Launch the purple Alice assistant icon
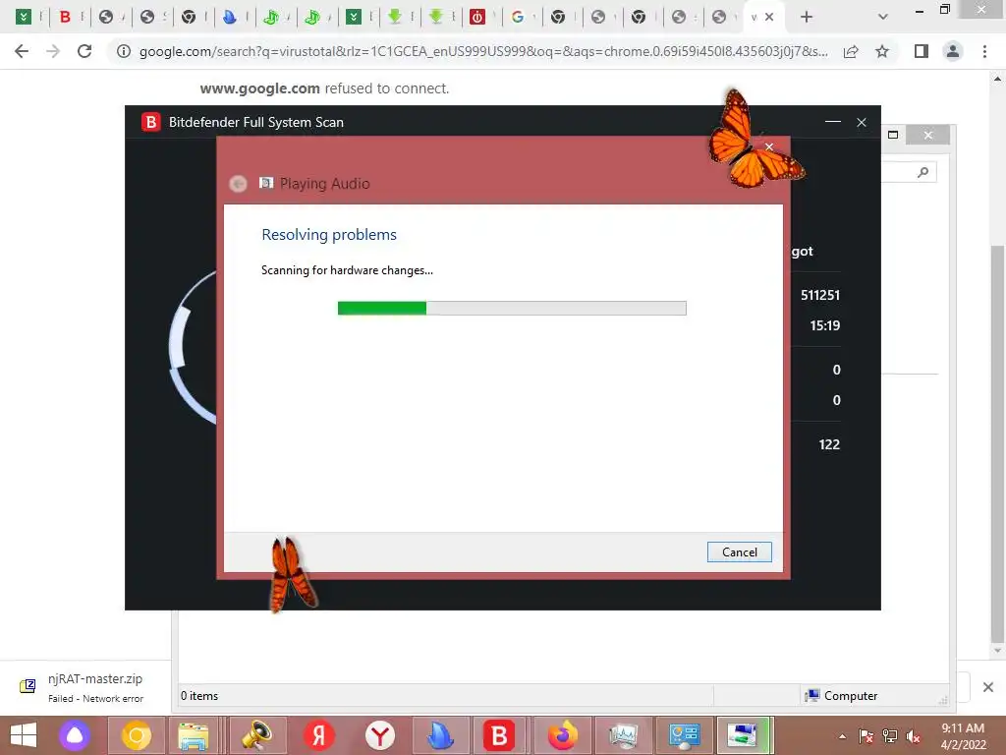The image size is (1006, 755). coord(75,735)
